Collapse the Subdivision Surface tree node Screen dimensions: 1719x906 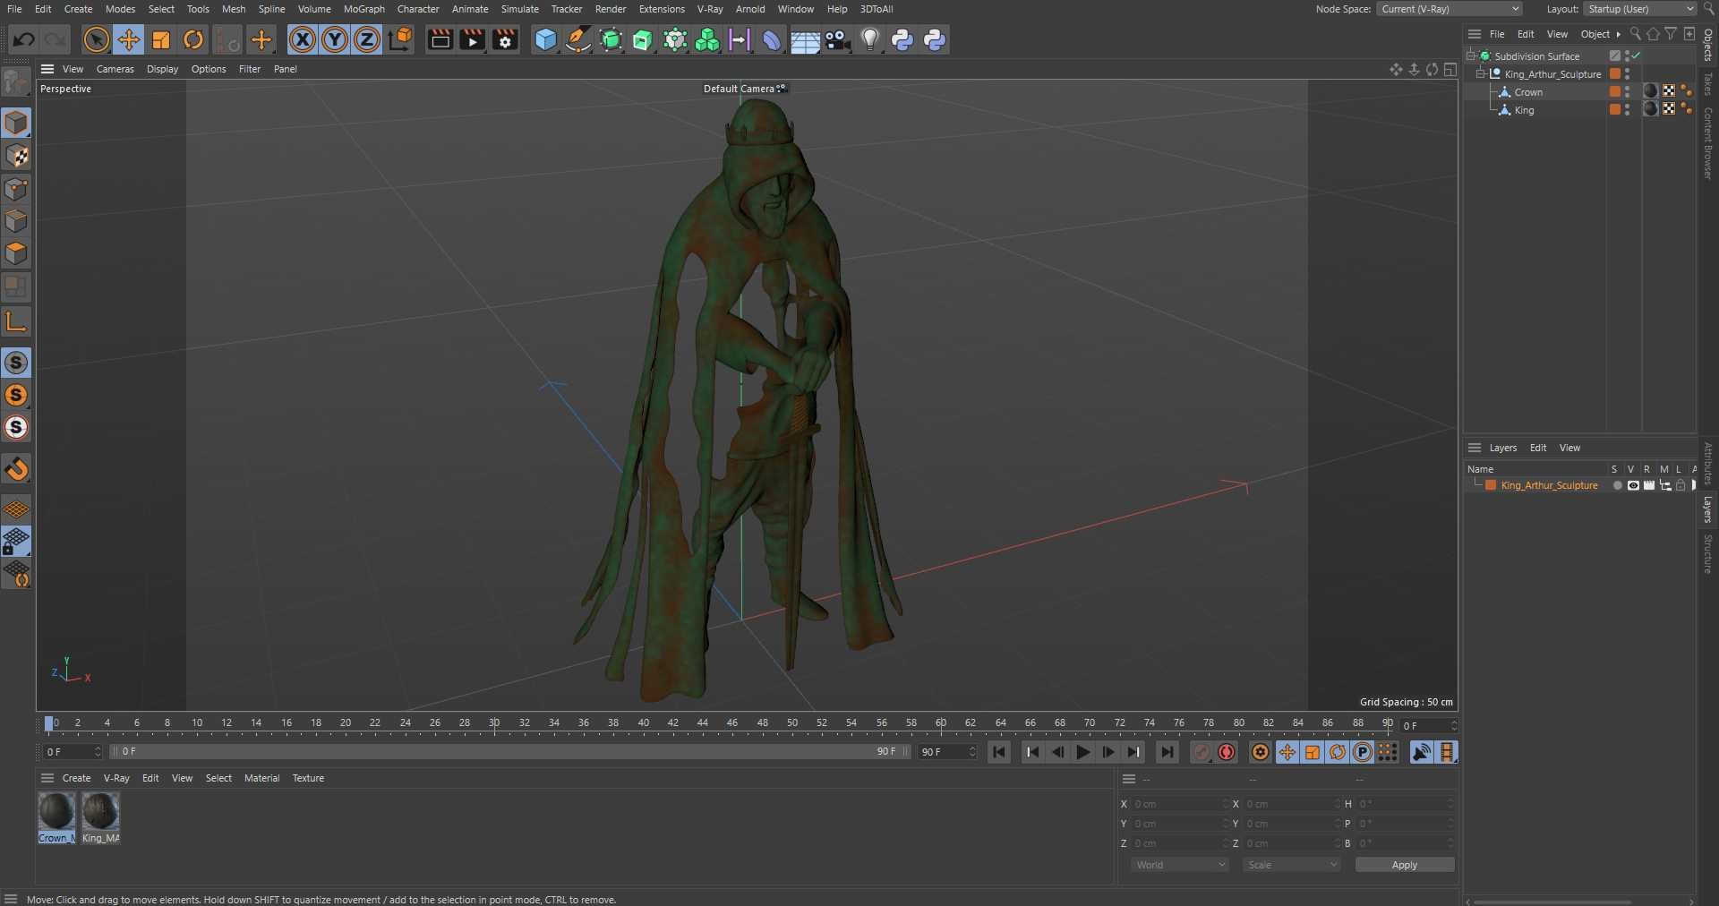click(1471, 56)
